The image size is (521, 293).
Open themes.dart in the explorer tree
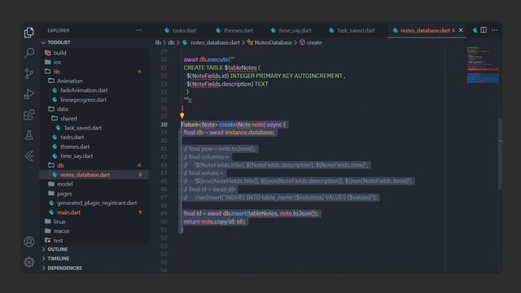click(75, 146)
